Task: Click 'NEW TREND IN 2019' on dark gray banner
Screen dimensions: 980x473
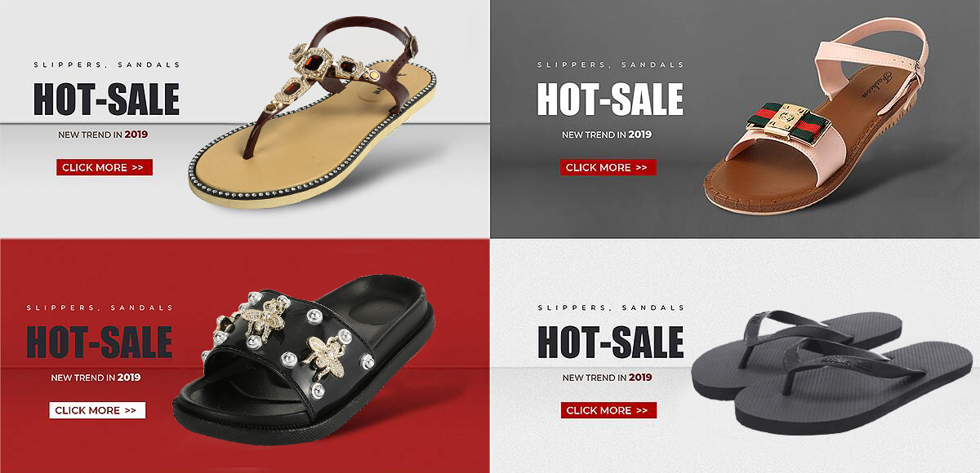Action: tap(607, 135)
